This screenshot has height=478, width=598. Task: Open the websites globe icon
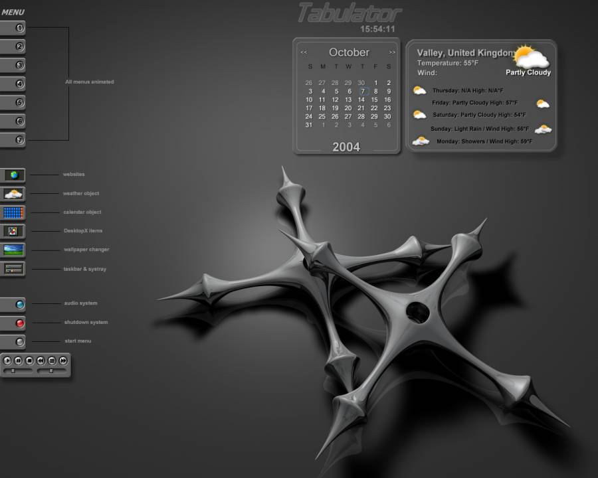click(x=14, y=175)
